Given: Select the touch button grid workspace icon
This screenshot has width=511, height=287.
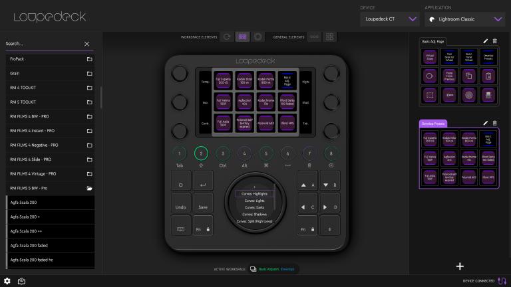Looking at the screenshot, I should pos(242,37).
